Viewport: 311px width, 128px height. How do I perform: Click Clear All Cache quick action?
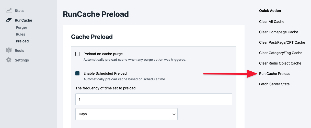click(272, 22)
